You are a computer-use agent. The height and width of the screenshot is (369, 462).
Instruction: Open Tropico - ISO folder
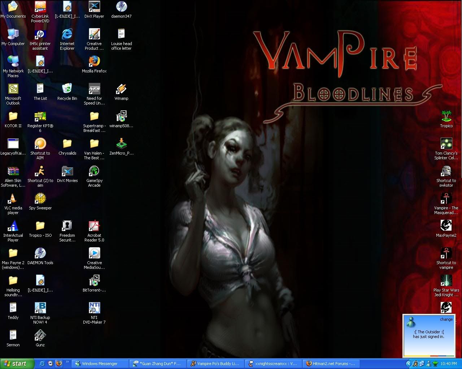[40, 228]
